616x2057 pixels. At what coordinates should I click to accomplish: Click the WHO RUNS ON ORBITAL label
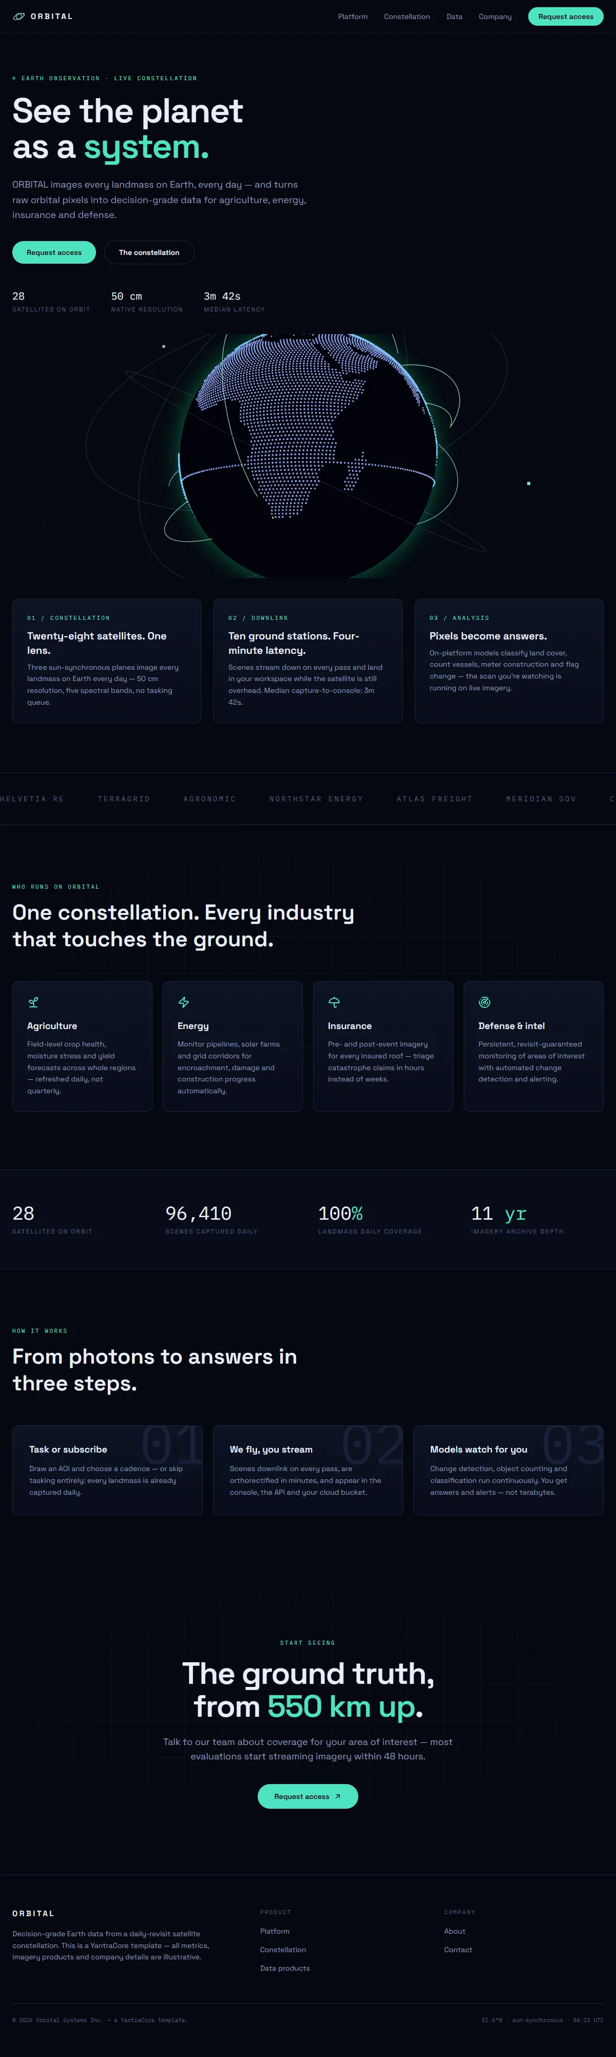click(x=56, y=886)
